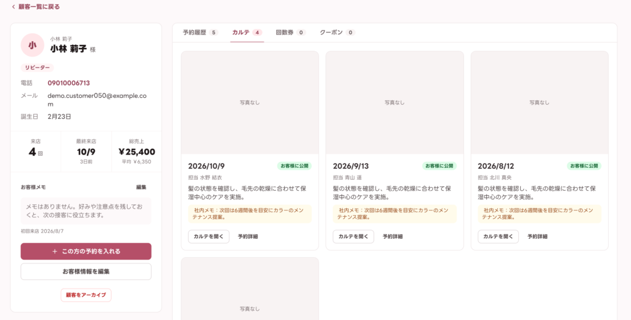The image size is (631, 320).
Task: Open カルテを開く on the 2026/10/9 card
Action: tap(208, 236)
